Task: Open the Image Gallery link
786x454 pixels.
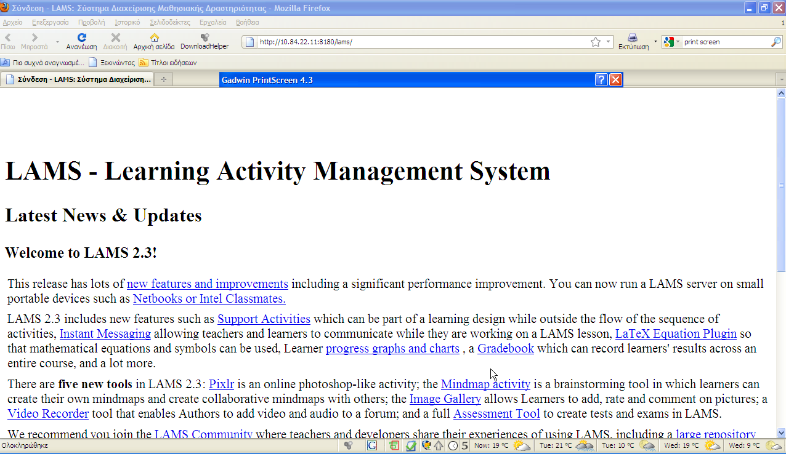Action: 445,399
